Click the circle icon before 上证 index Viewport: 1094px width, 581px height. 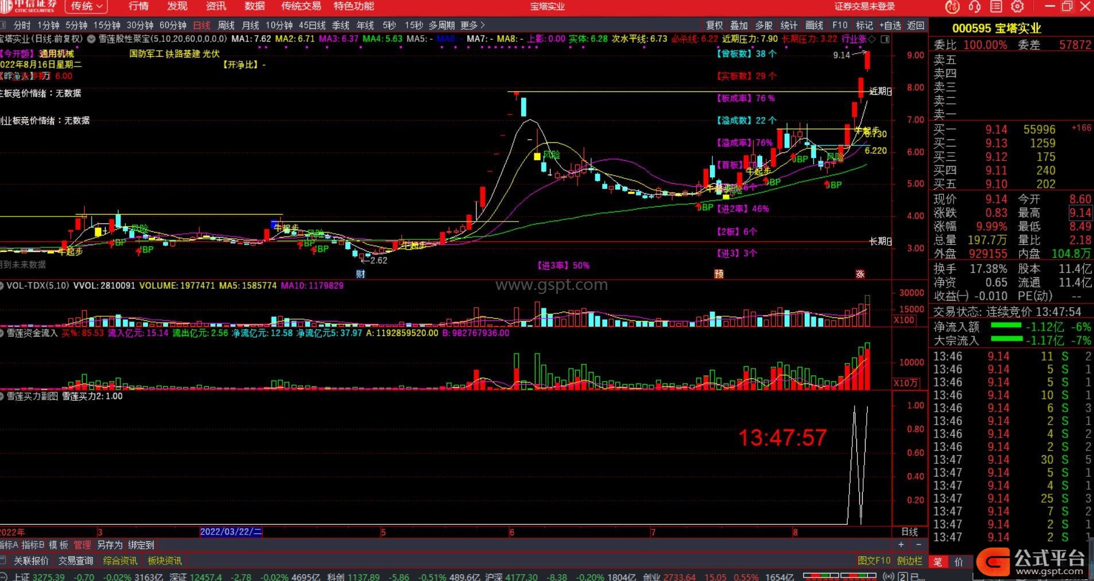[x=4, y=576]
